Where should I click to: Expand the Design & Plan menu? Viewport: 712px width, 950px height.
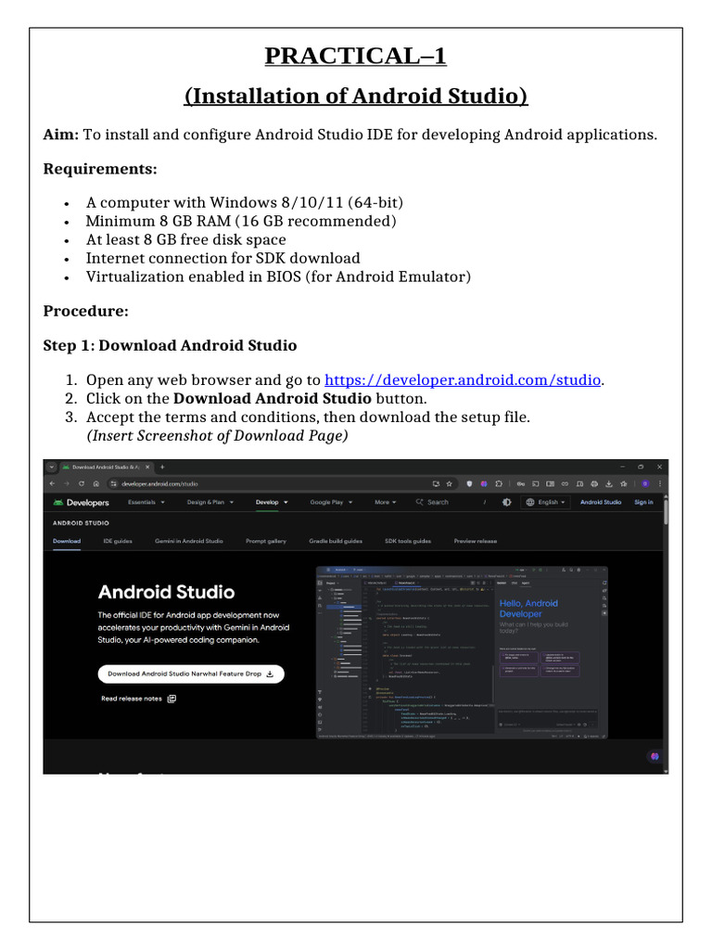pos(210,502)
